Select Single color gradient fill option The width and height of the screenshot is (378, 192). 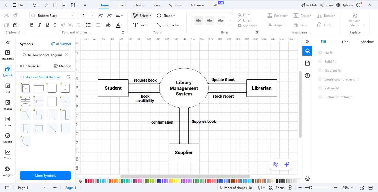pos(320,79)
